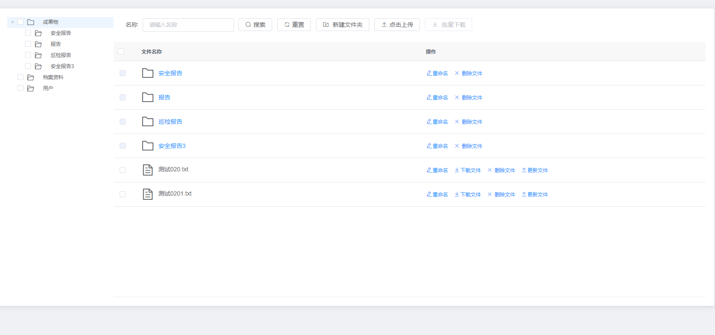Delete the 安全报告3 folder via 删除文件
715x335 pixels.
(468, 146)
